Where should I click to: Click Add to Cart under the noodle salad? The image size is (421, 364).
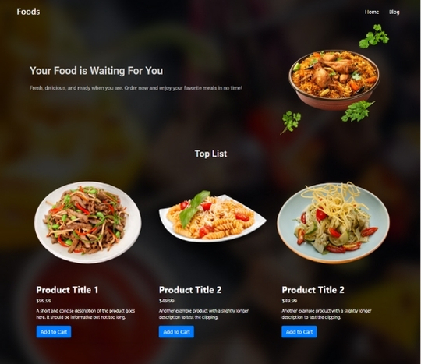(x=299, y=332)
